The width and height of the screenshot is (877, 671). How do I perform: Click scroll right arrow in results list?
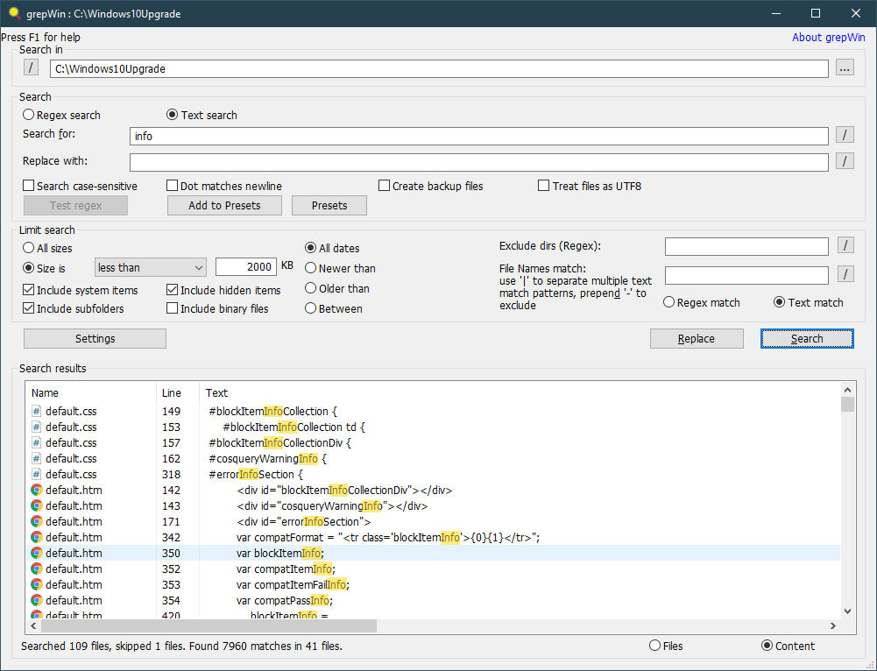(833, 625)
